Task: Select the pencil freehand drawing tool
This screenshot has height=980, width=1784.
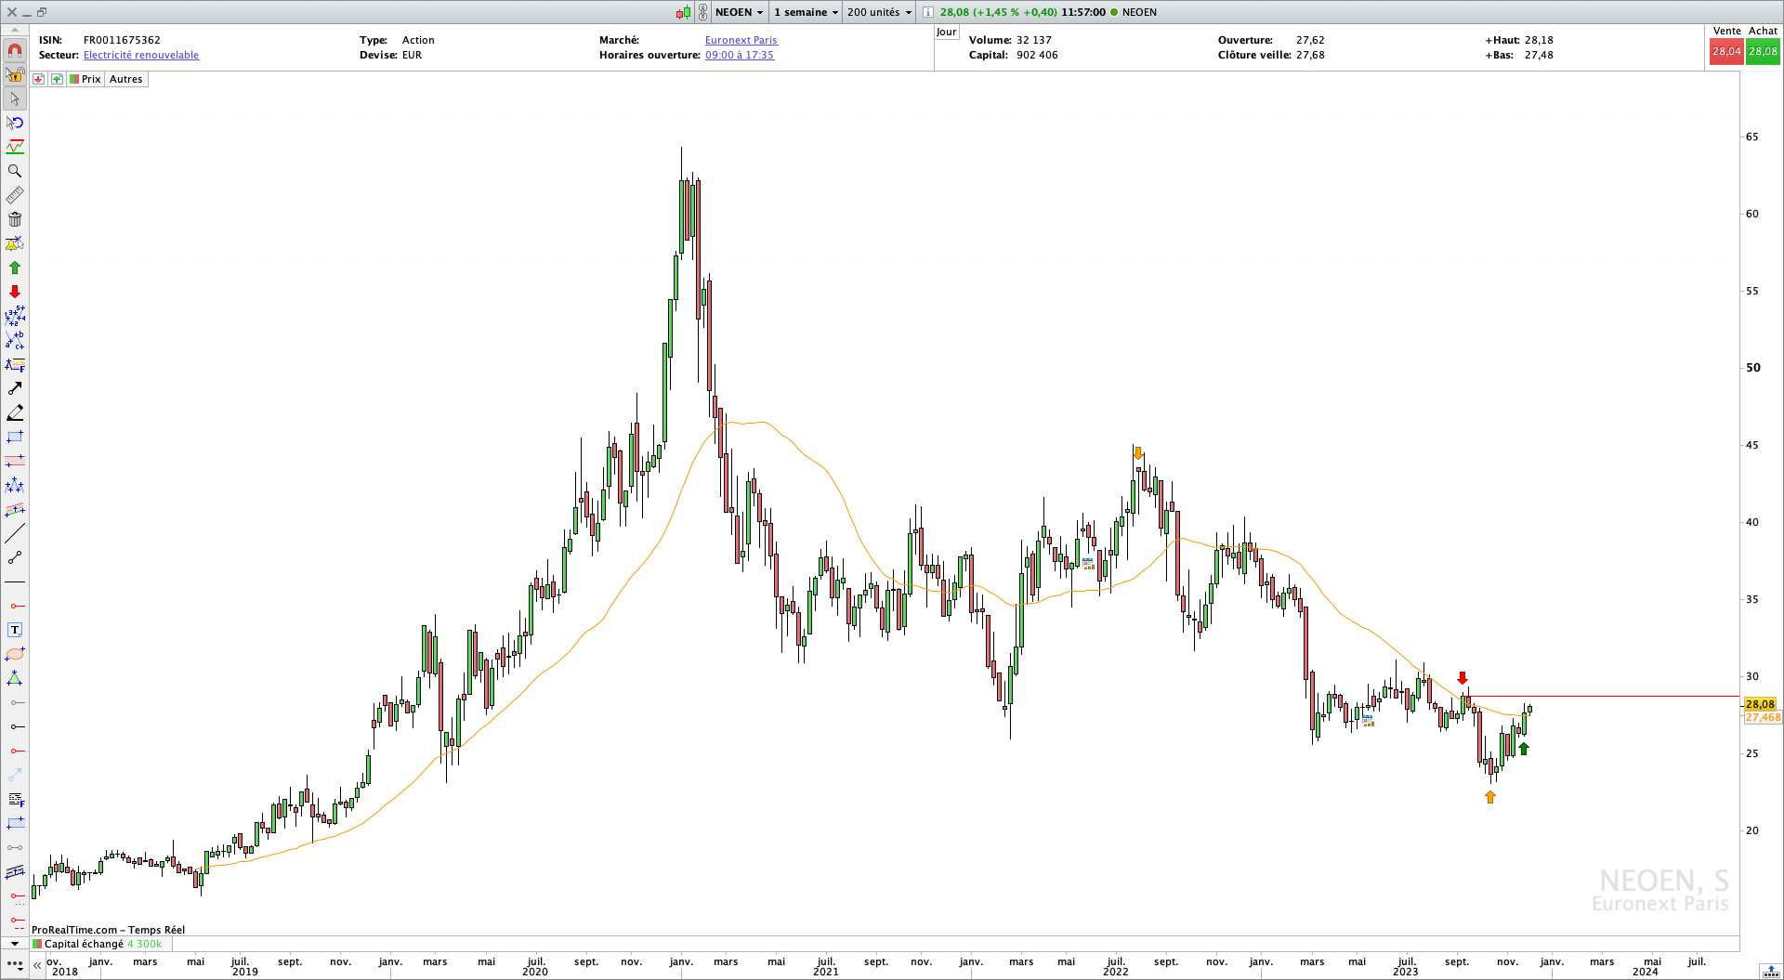Action: click(15, 412)
